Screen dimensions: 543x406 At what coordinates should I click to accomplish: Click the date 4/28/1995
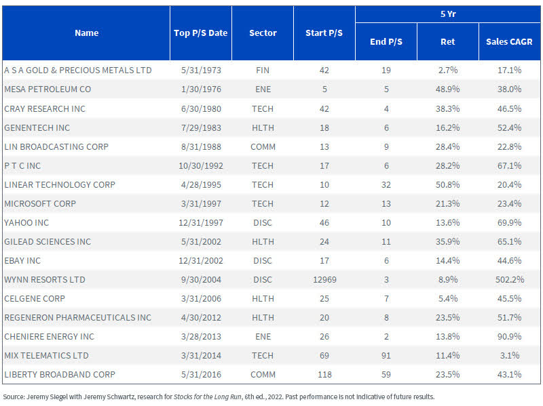[x=201, y=185]
